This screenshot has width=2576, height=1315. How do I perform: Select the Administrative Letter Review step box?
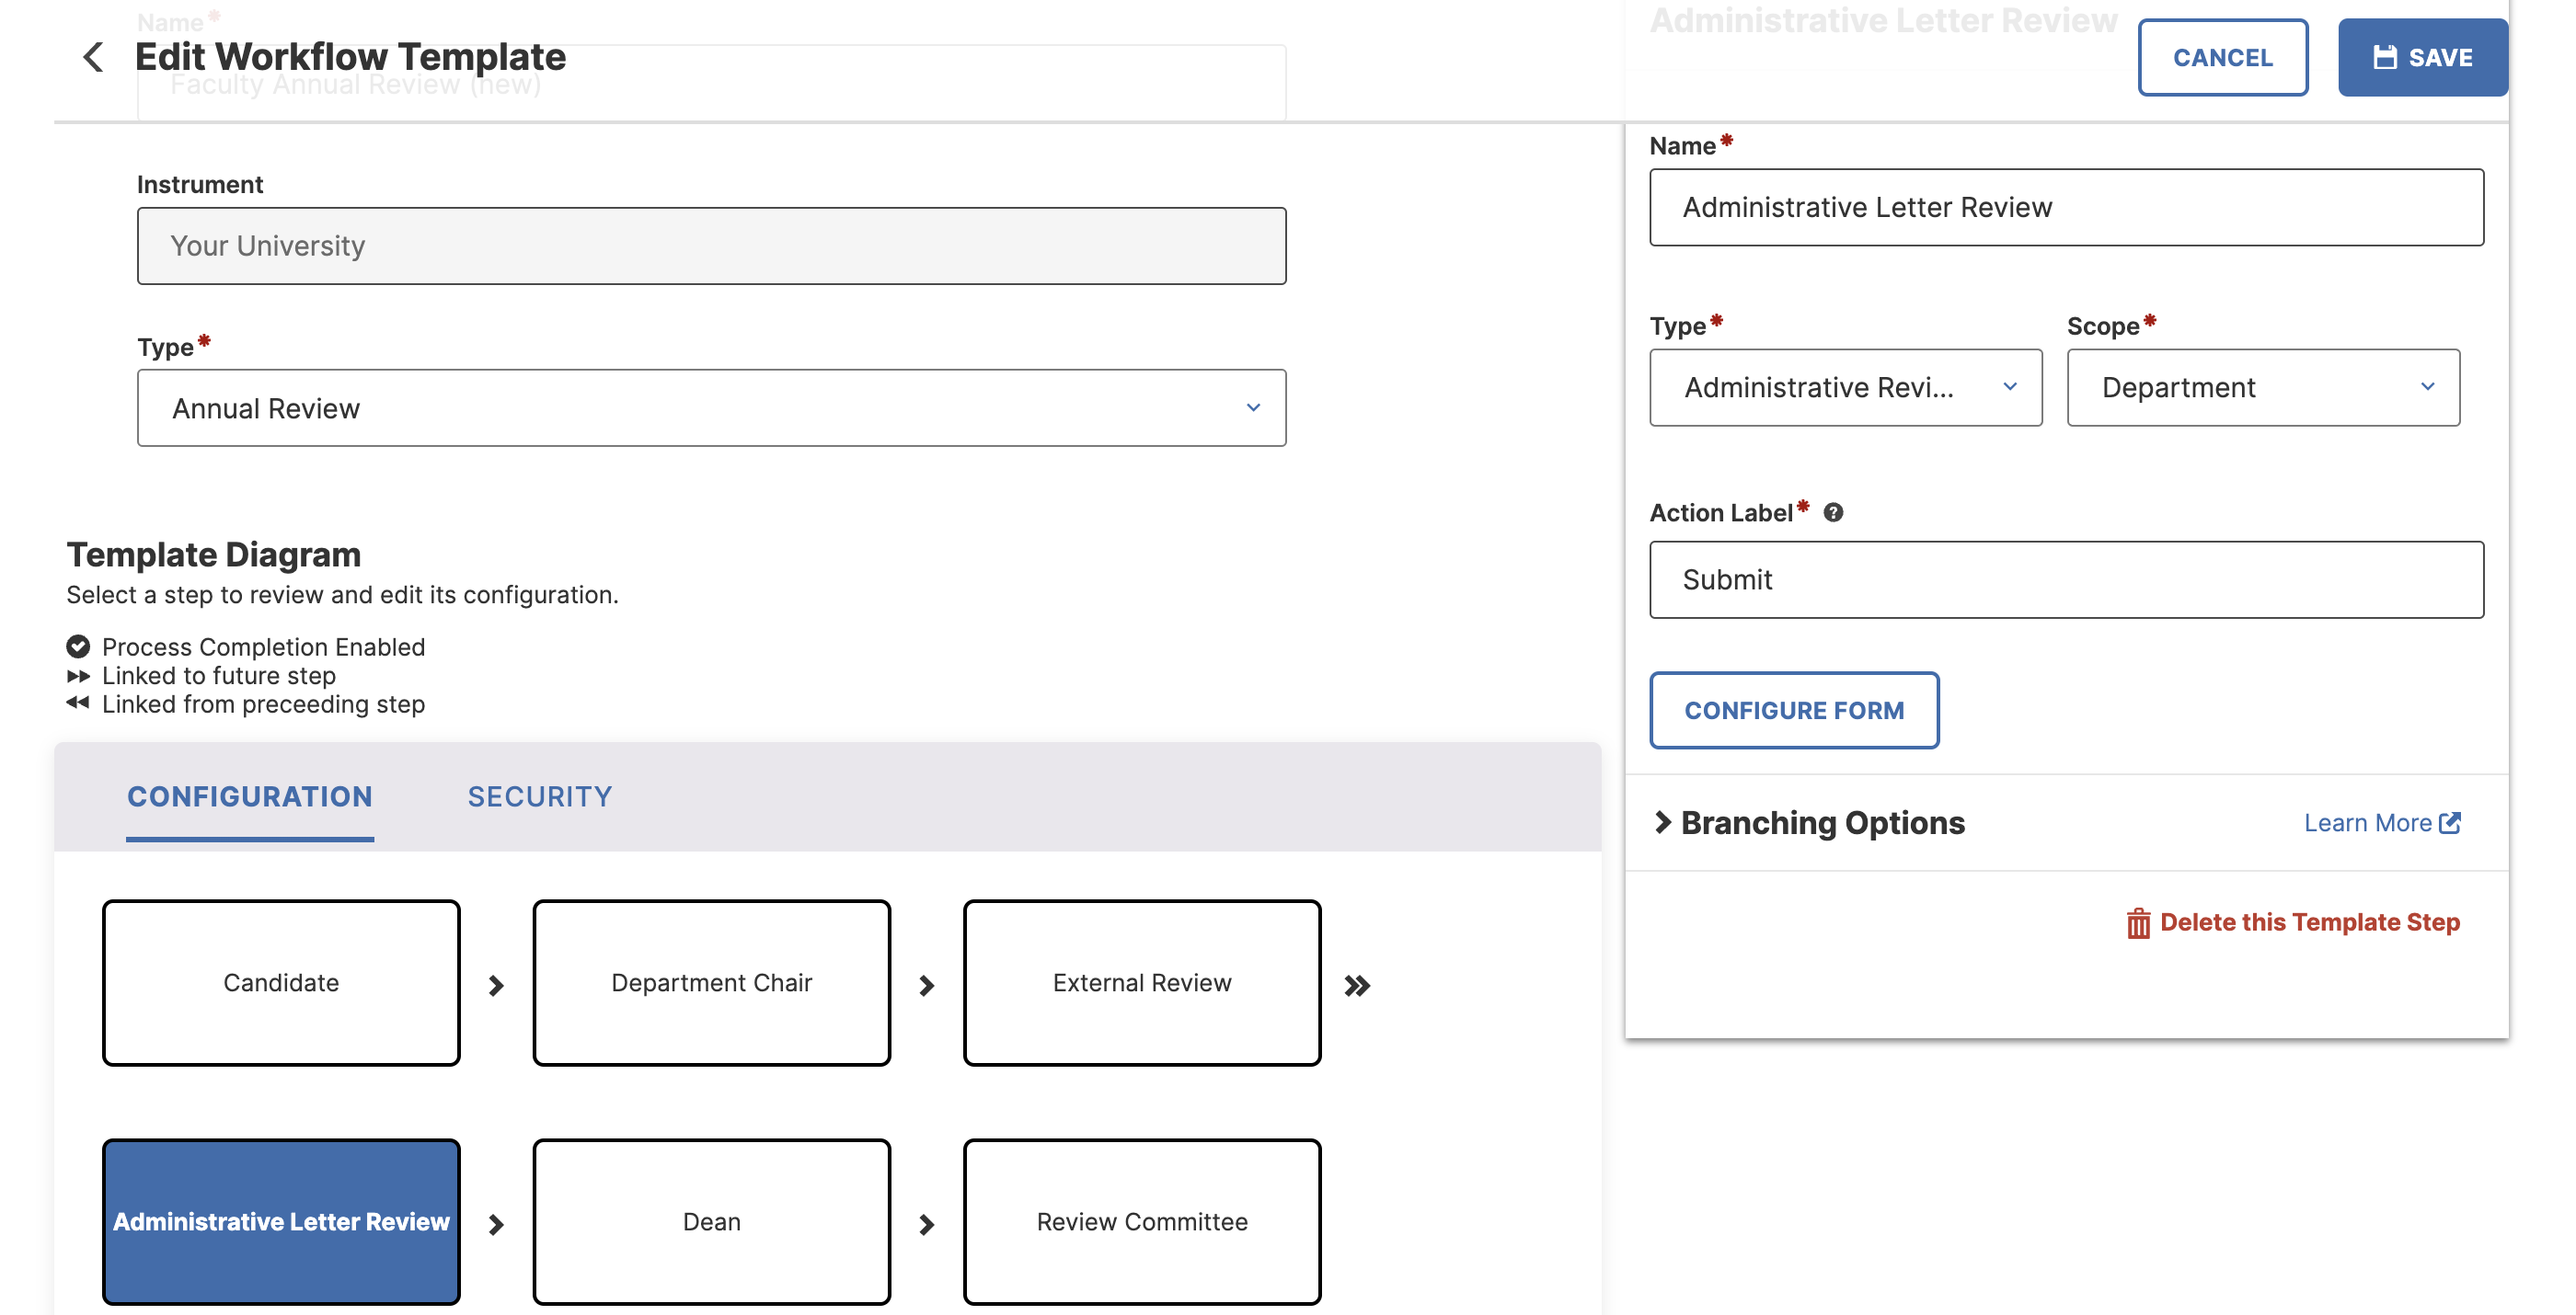tap(281, 1222)
